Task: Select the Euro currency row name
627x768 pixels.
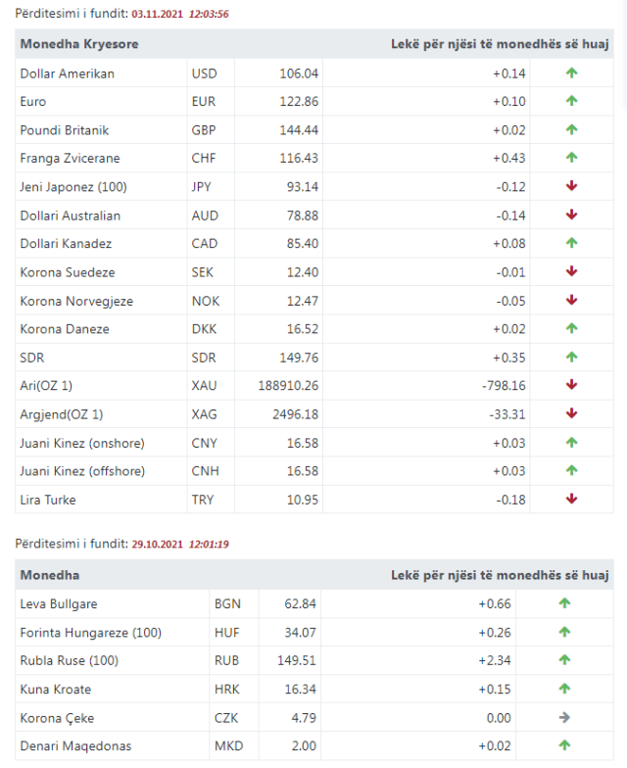Action: point(33,101)
